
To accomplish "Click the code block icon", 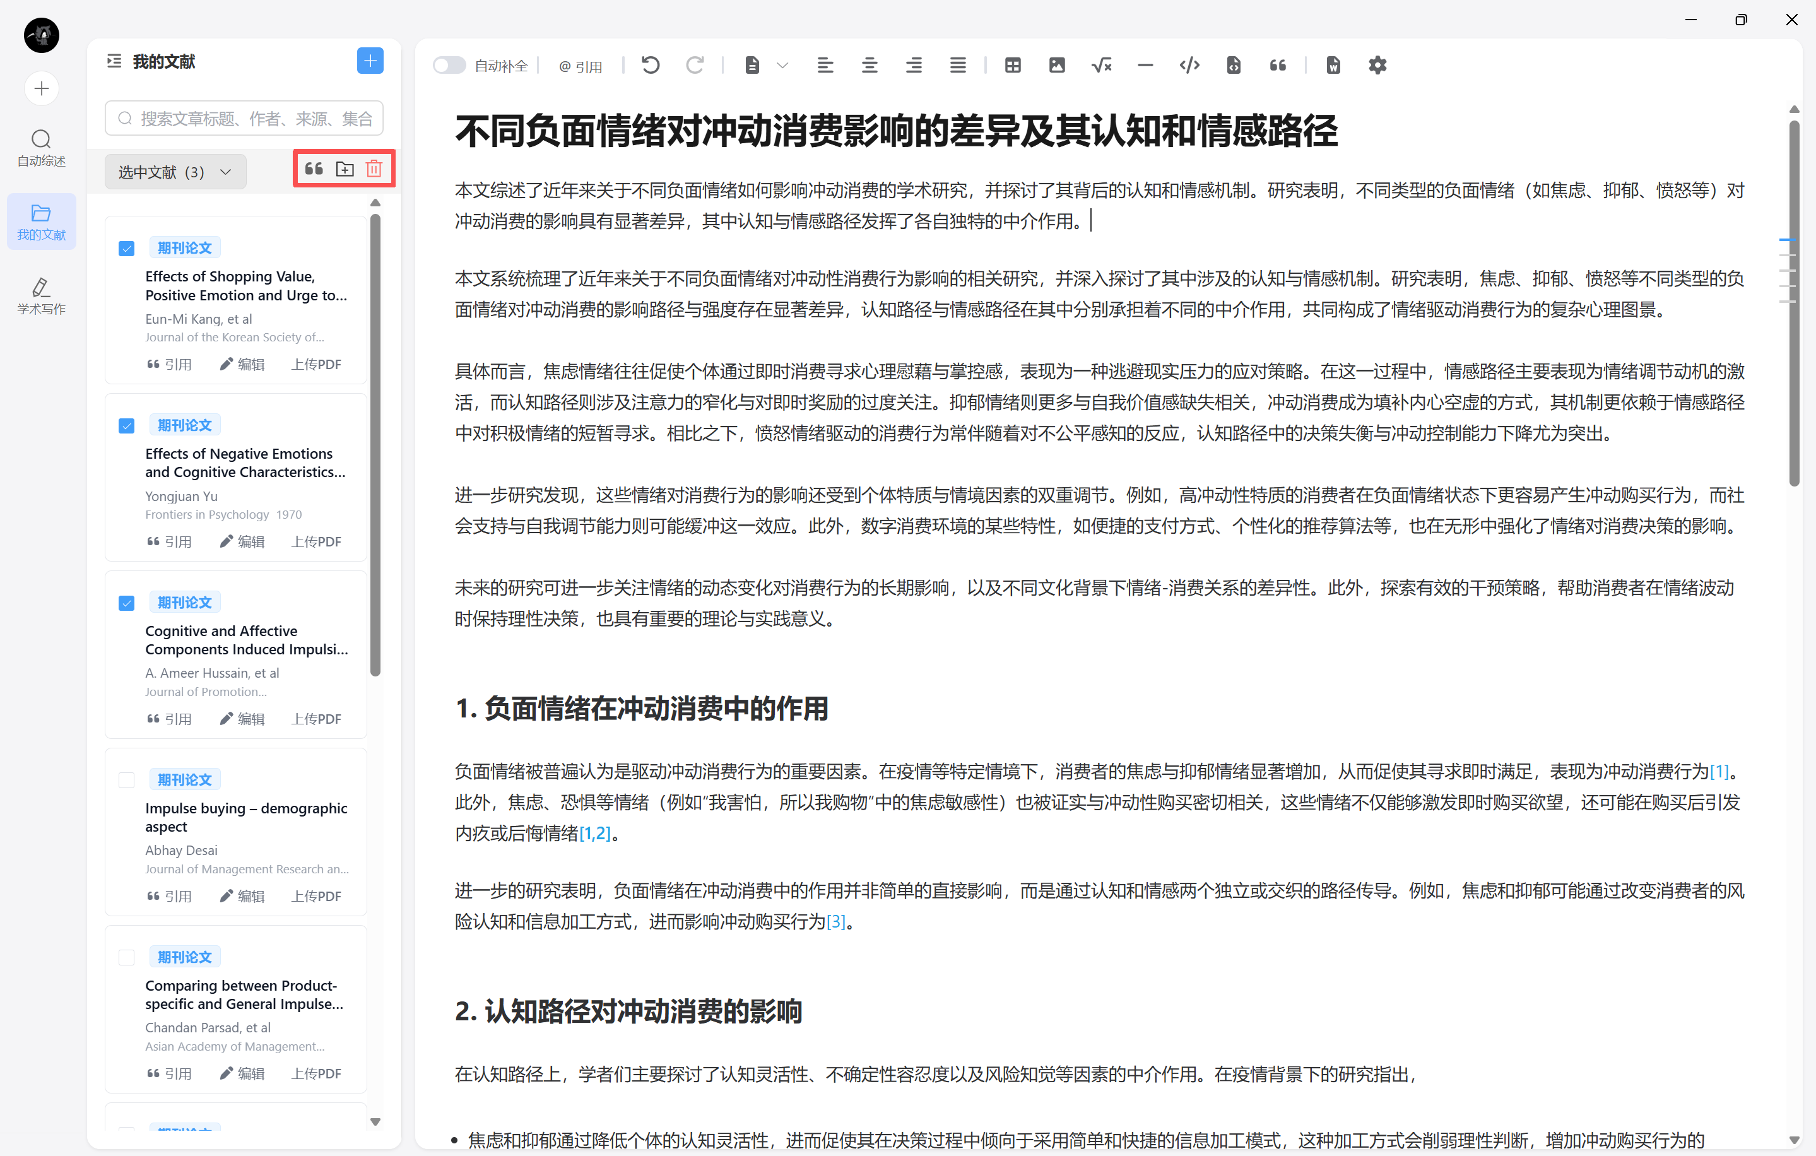I will point(1189,66).
